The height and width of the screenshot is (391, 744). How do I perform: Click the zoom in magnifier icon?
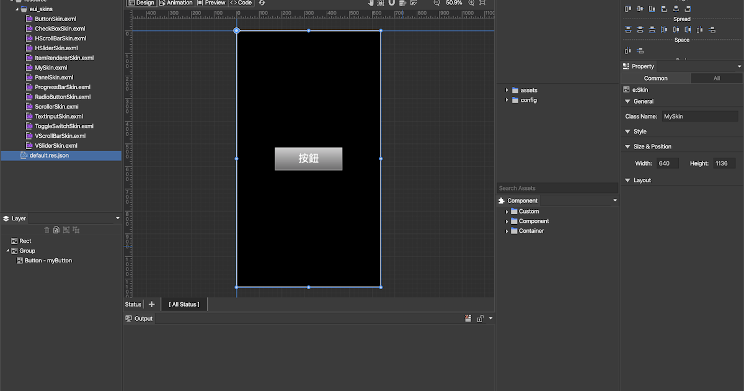pos(470,3)
